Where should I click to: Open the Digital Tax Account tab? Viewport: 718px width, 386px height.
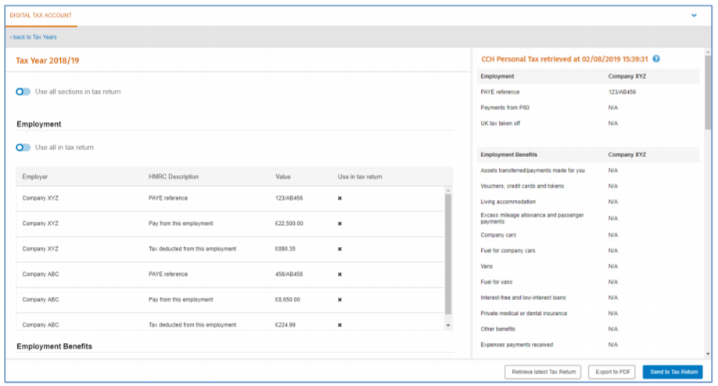click(x=41, y=16)
